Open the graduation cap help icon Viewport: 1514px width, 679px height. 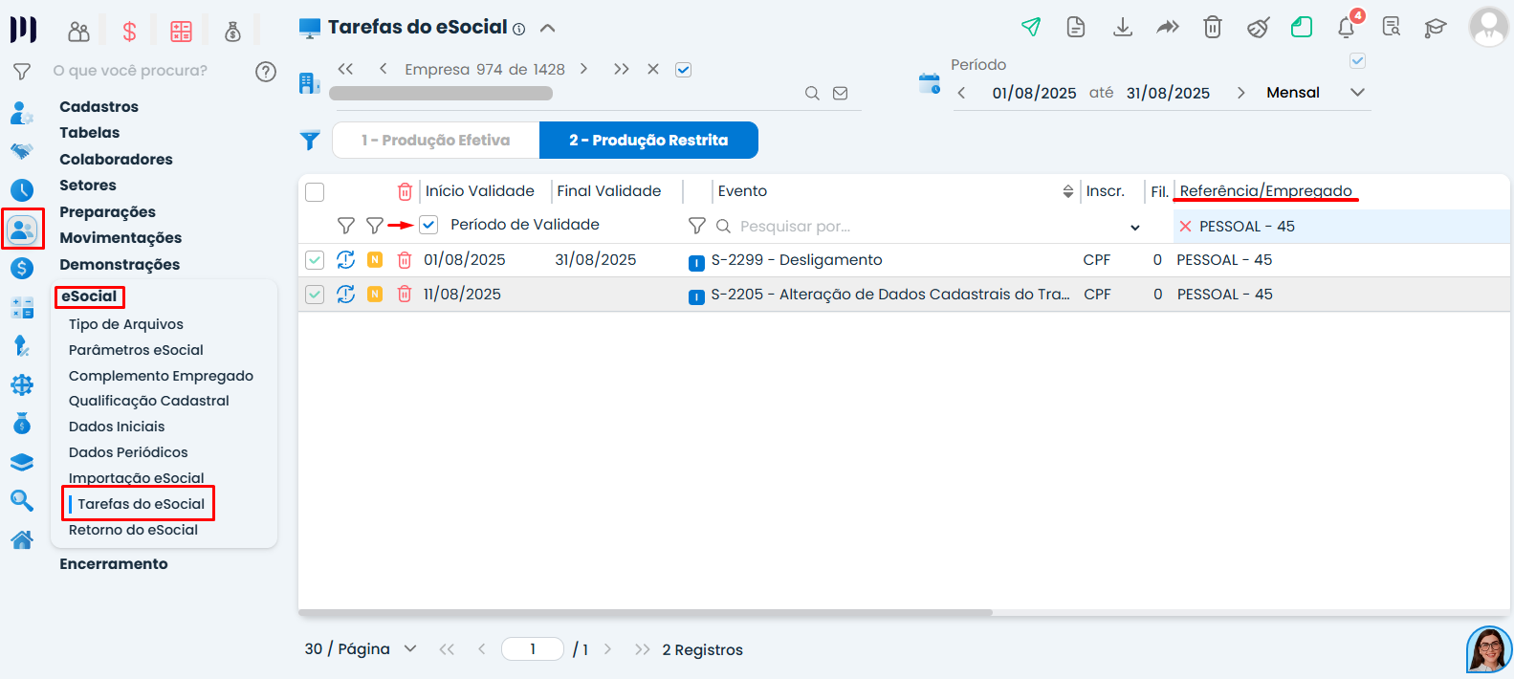pyautogui.click(x=1436, y=28)
